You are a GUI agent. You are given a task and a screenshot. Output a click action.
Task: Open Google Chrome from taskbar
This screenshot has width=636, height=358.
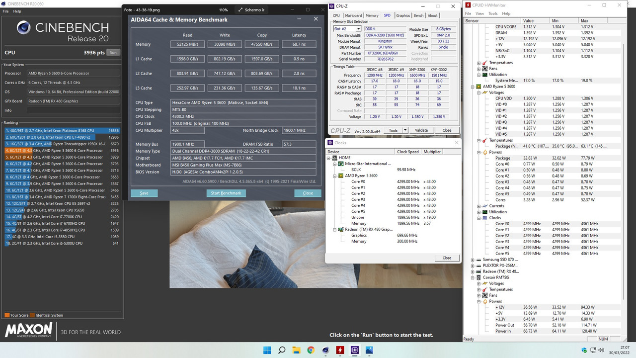pos(311,350)
